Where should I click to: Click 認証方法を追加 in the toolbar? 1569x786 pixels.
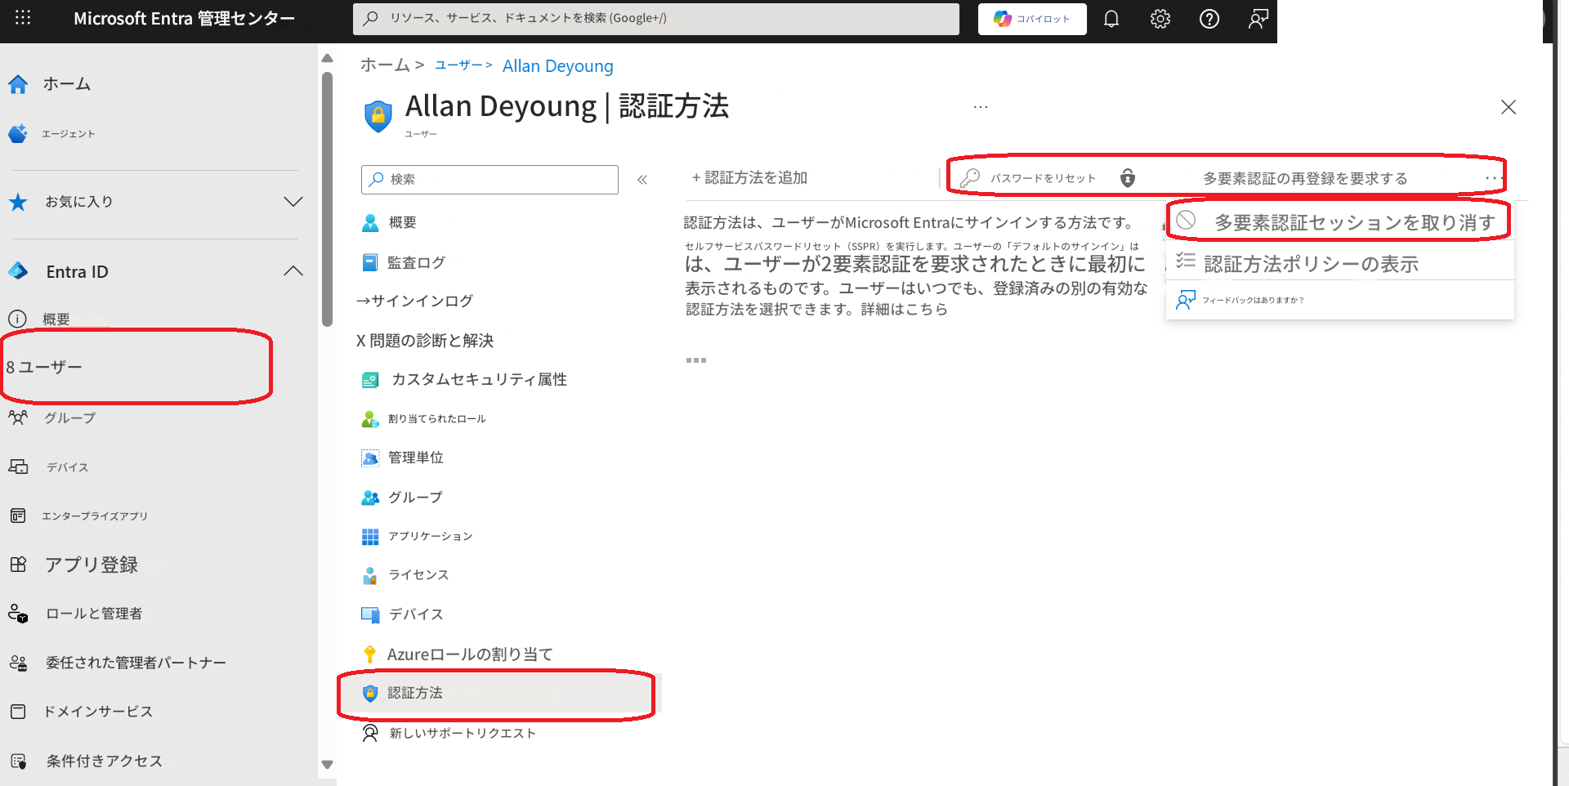pos(749,178)
